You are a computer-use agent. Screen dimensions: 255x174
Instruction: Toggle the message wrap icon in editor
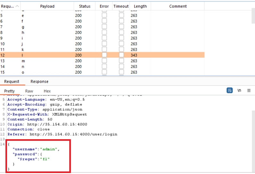point(229,91)
